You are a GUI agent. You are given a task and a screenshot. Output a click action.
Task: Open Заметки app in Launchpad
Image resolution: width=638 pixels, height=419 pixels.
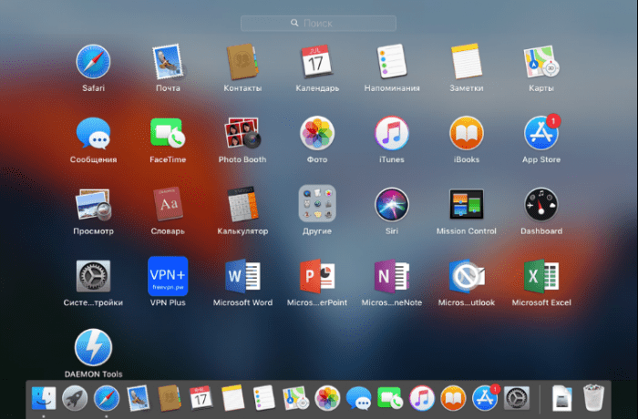[x=467, y=61]
